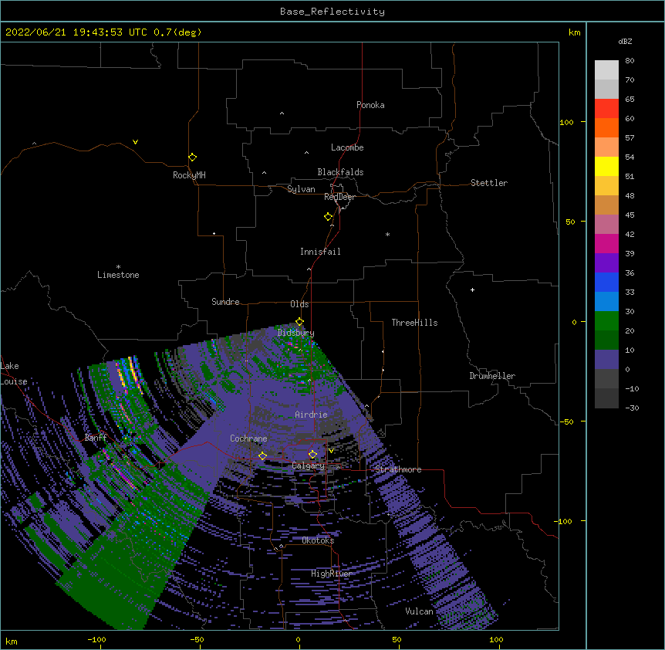The width and height of the screenshot is (665, 650).
Task: Click the Lacombe city label
Action: [347, 147]
